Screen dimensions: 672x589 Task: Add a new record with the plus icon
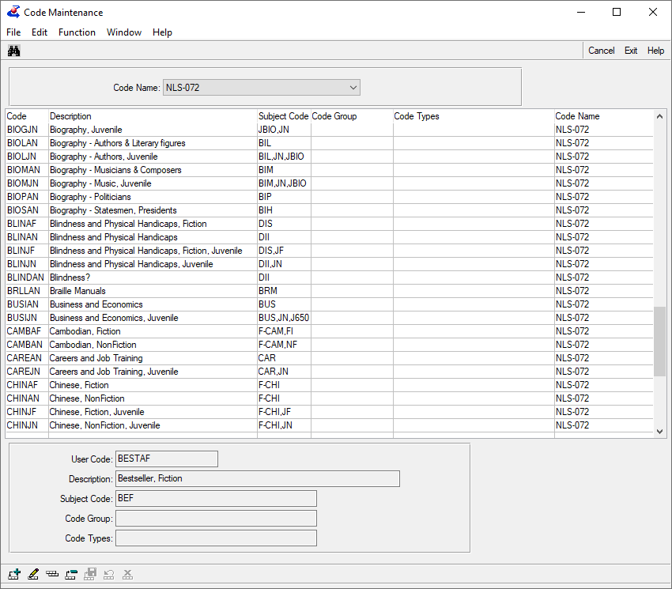pos(14,574)
